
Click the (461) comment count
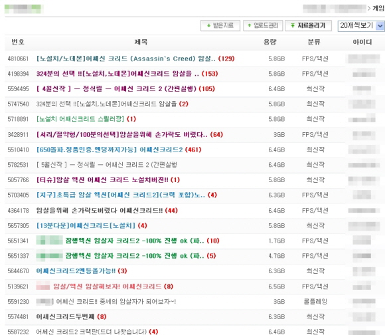click(193, 150)
